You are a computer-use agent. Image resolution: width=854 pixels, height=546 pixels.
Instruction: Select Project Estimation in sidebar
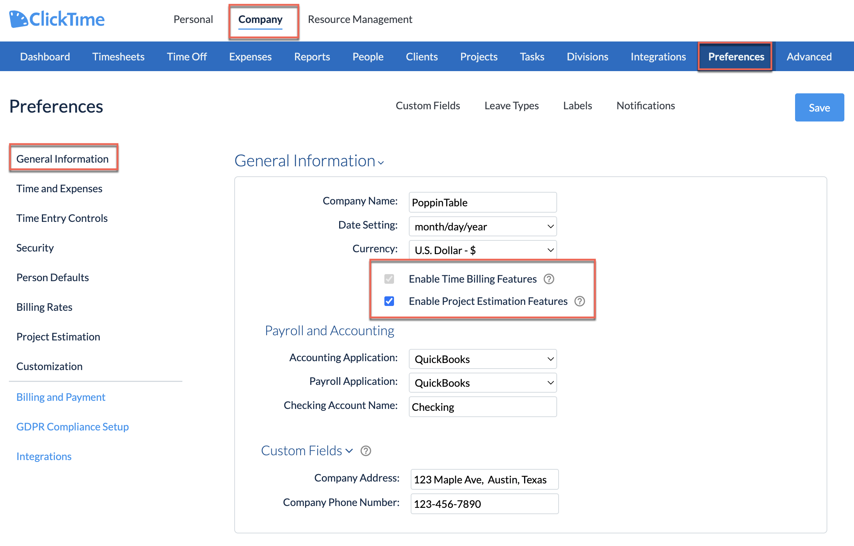pyautogui.click(x=58, y=337)
